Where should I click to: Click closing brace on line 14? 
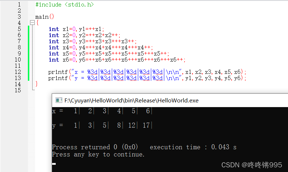pyautogui.click(x=37, y=84)
